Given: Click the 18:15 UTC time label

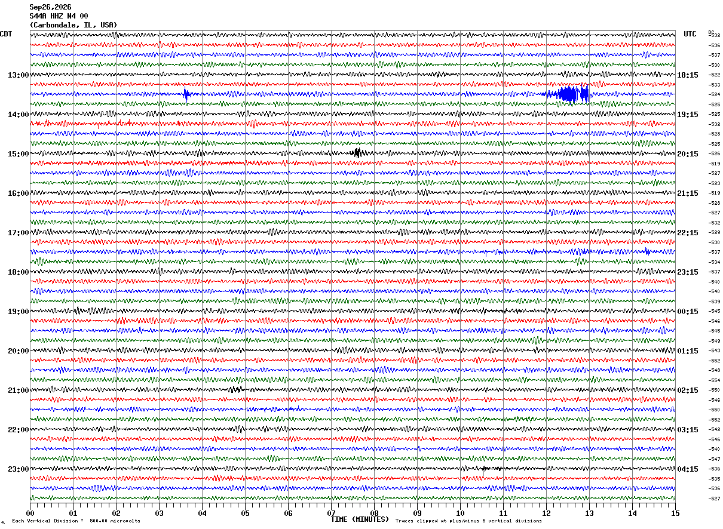Looking at the screenshot, I should click(x=688, y=75).
